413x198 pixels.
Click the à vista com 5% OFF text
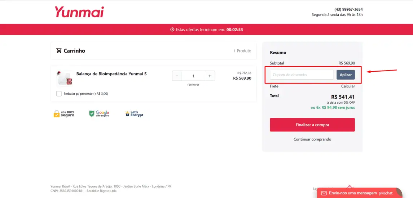[341, 103]
